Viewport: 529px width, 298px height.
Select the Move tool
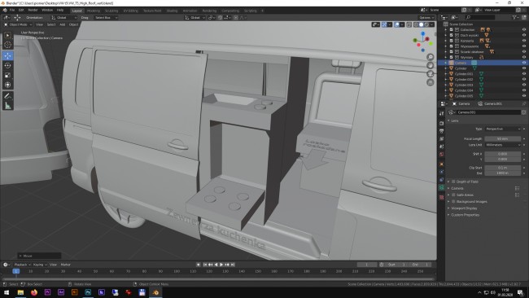click(8, 55)
